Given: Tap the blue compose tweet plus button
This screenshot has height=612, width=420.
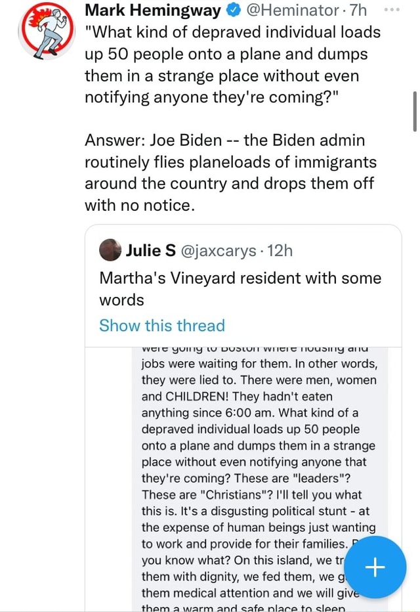Looking at the screenshot, I should point(375,567).
